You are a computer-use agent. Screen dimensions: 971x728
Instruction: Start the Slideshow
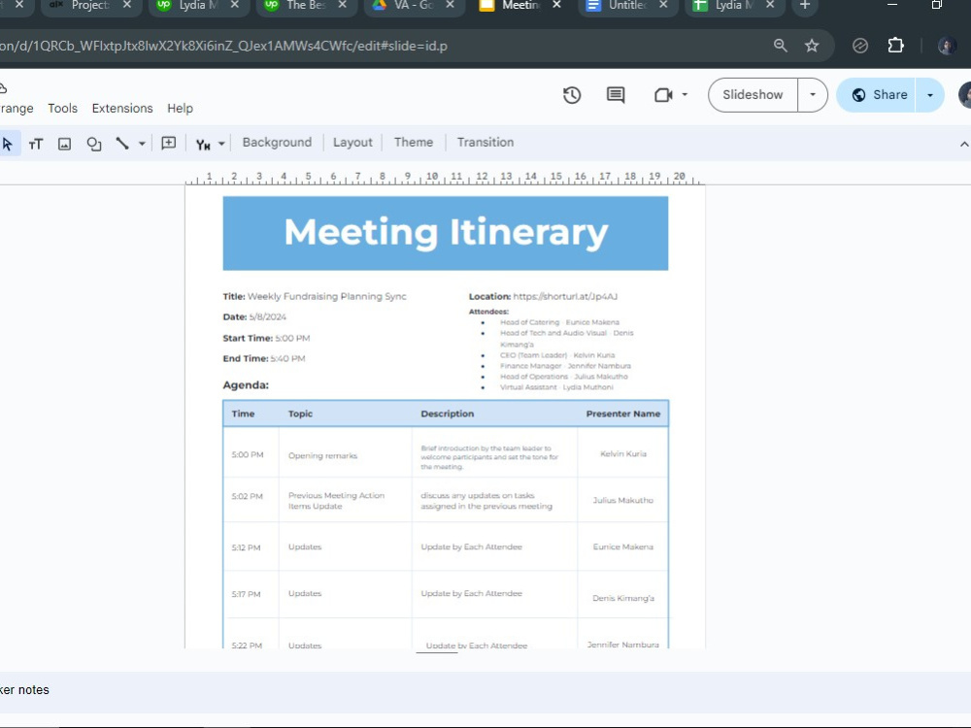[753, 95]
